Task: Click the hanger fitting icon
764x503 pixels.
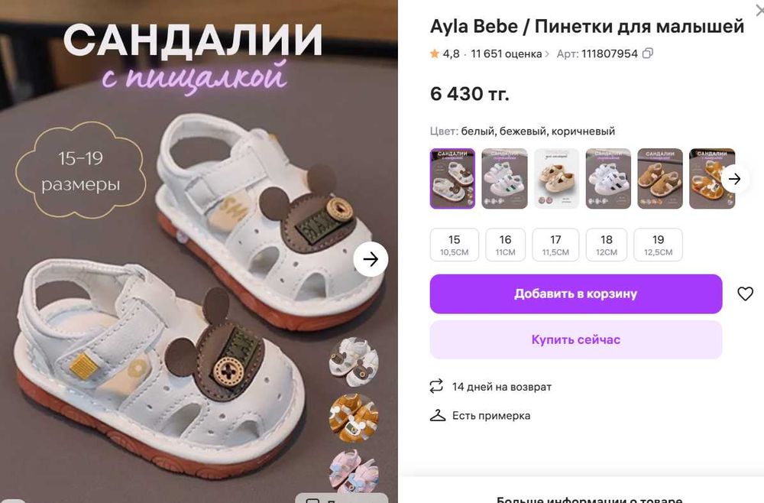Action: point(438,415)
